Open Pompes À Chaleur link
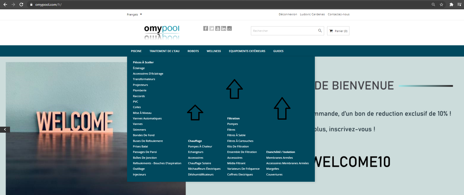464x195 pixels. [200, 146]
